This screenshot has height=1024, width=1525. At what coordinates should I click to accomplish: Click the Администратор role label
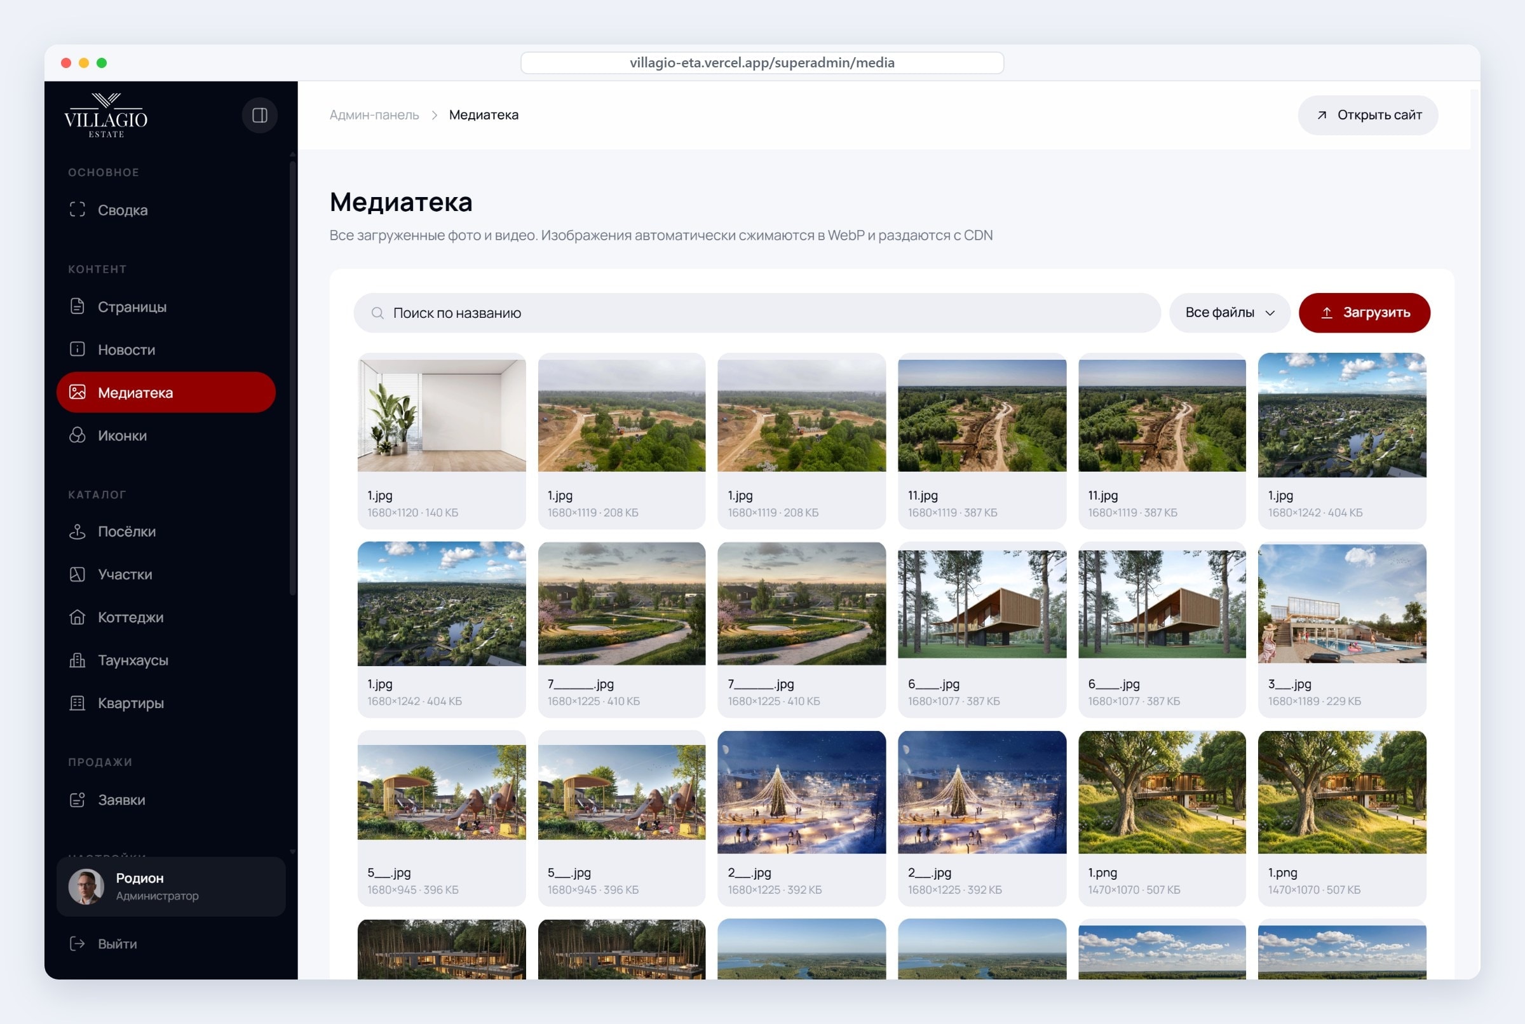click(x=158, y=896)
